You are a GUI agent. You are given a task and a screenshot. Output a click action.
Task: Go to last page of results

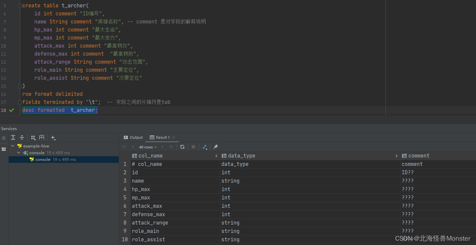point(171,147)
